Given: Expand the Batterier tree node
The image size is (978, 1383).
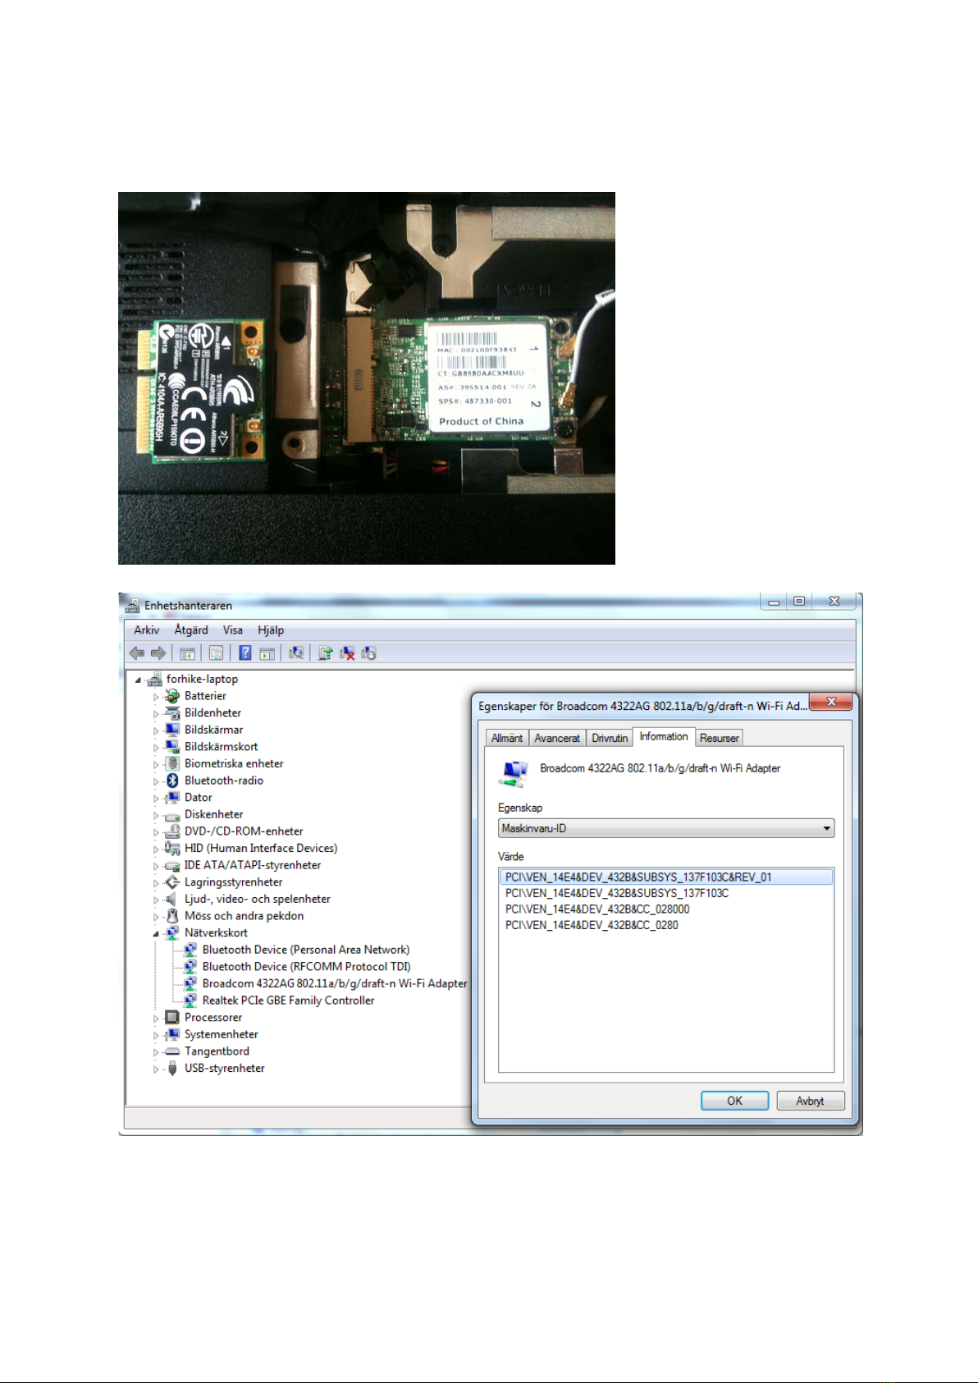Looking at the screenshot, I should pyautogui.click(x=156, y=697).
